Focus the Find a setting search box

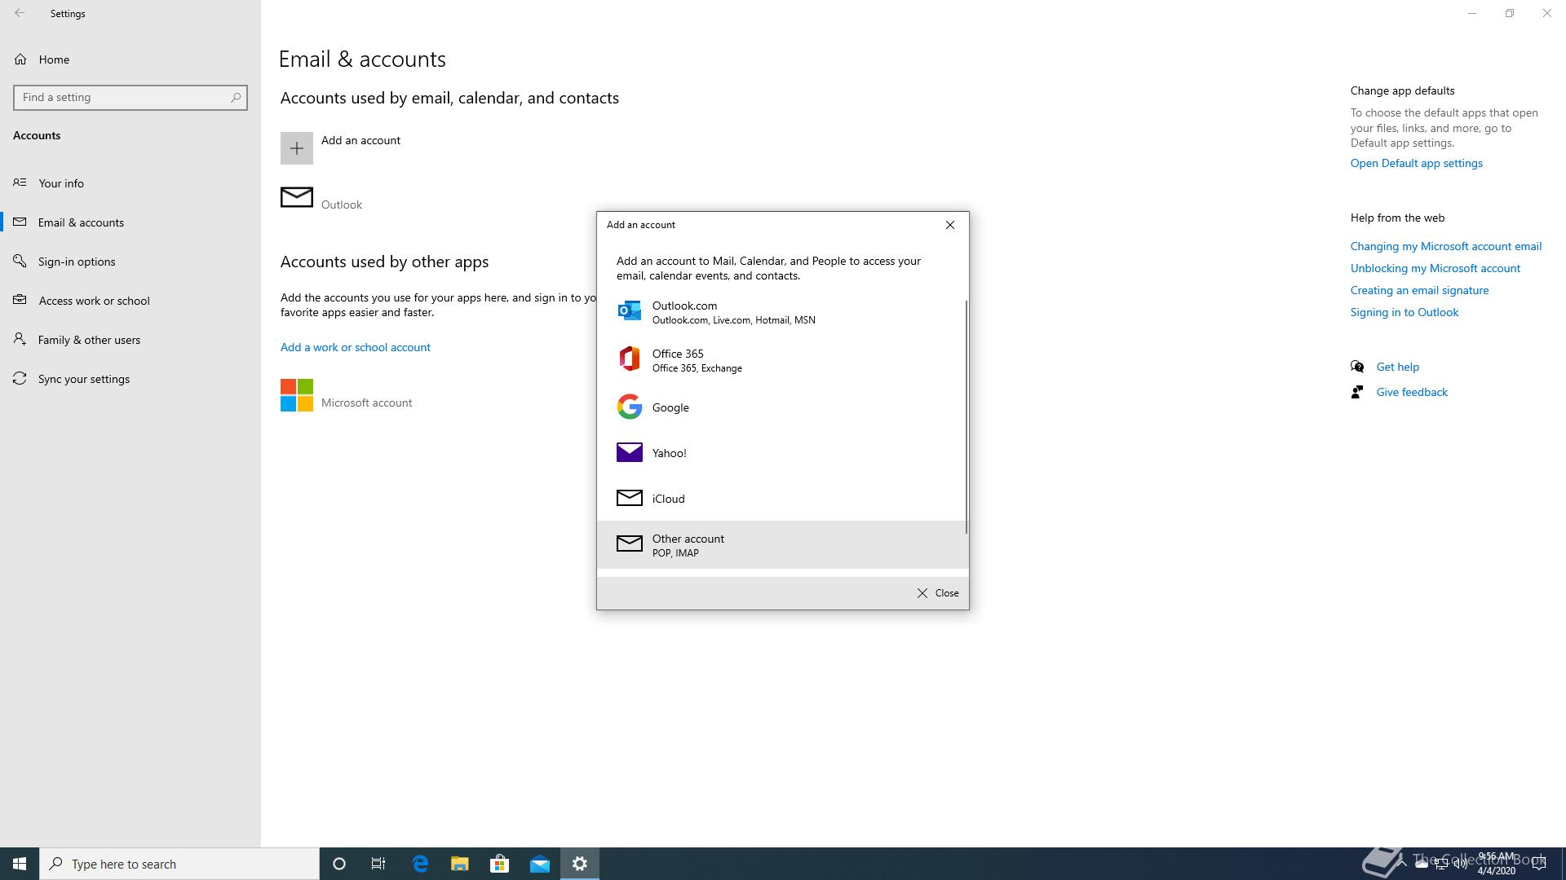[122, 97]
